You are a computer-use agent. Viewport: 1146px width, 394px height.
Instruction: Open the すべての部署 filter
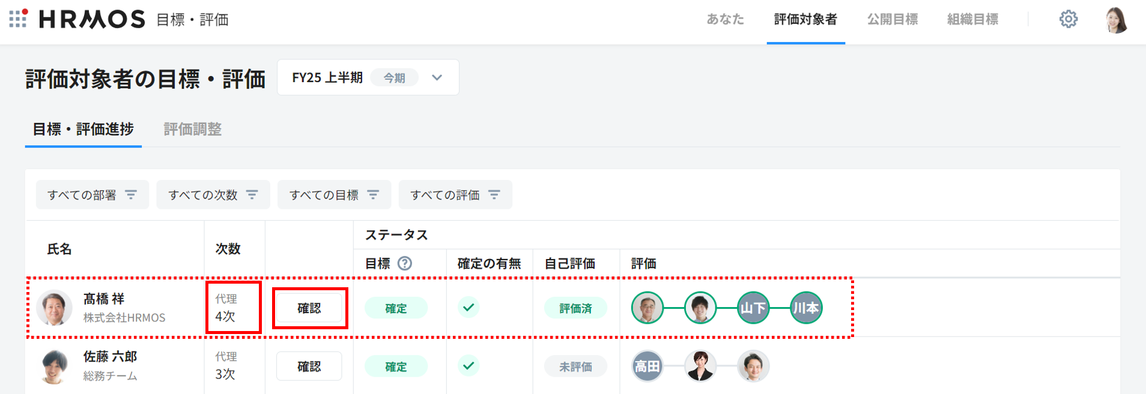coord(92,195)
